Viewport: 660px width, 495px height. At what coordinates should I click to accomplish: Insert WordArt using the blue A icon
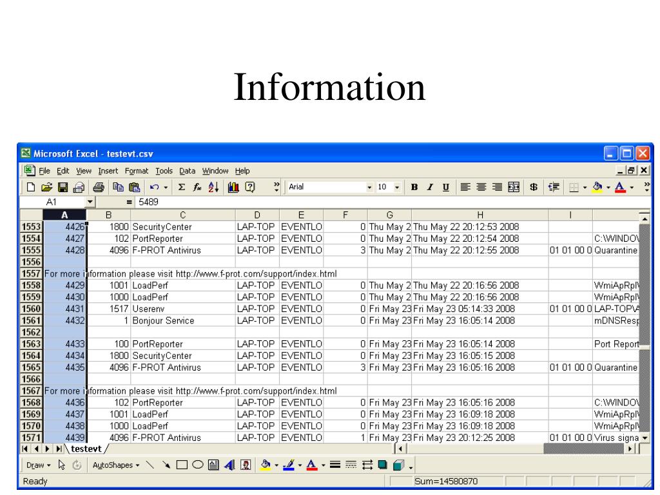click(x=230, y=465)
